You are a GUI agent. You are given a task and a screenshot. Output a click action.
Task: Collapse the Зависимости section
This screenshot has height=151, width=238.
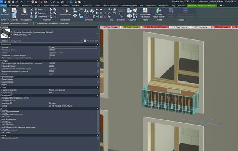tap(98, 45)
